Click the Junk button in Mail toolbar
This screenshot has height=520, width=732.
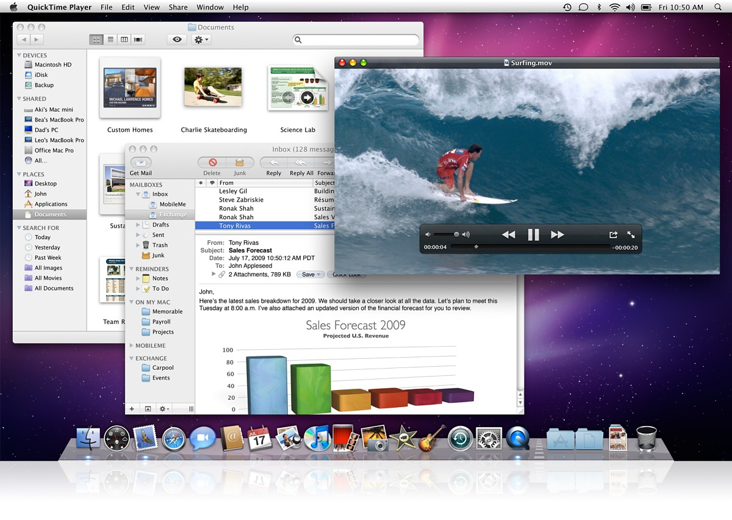click(x=240, y=163)
